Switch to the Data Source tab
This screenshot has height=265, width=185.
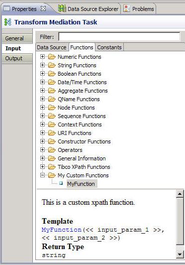click(x=52, y=47)
